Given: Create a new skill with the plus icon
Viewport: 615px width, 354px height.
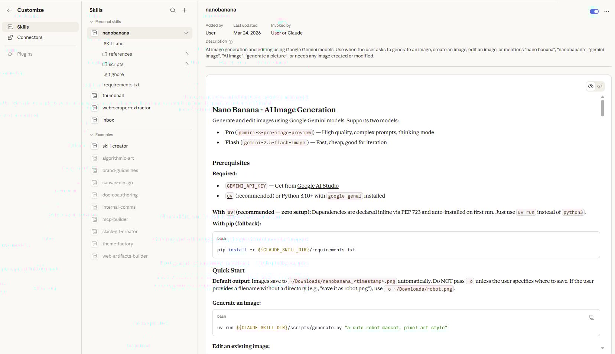Looking at the screenshot, I should coord(185,10).
